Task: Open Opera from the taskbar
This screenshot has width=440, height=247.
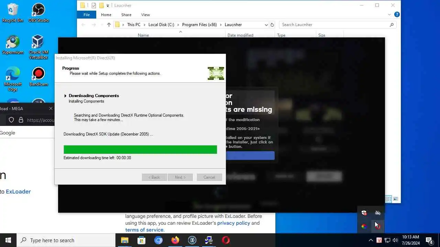Action: 225,240
